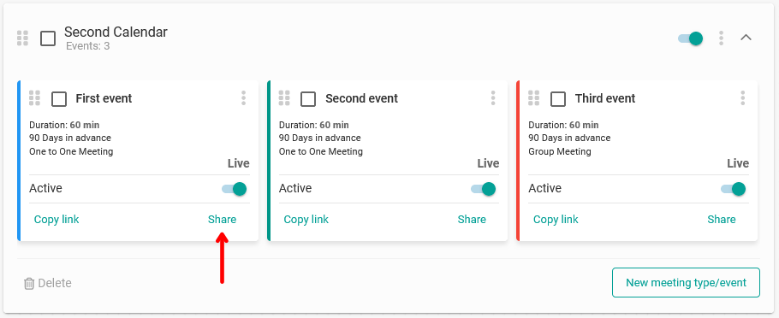779x318 pixels.
Task: Click the Active label in Second event
Action: [295, 189]
